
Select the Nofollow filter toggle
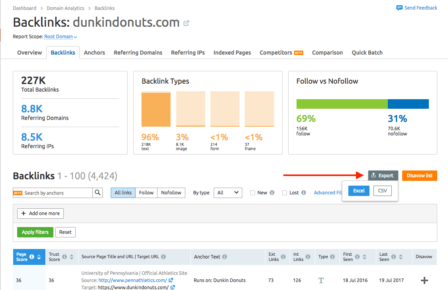[x=171, y=193]
